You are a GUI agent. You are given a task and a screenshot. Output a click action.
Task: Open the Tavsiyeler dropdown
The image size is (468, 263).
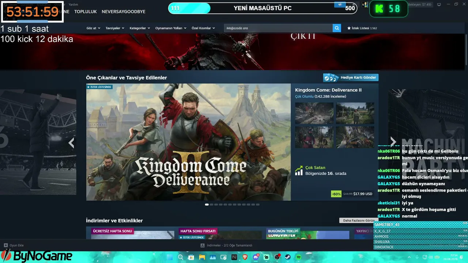[x=115, y=28]
